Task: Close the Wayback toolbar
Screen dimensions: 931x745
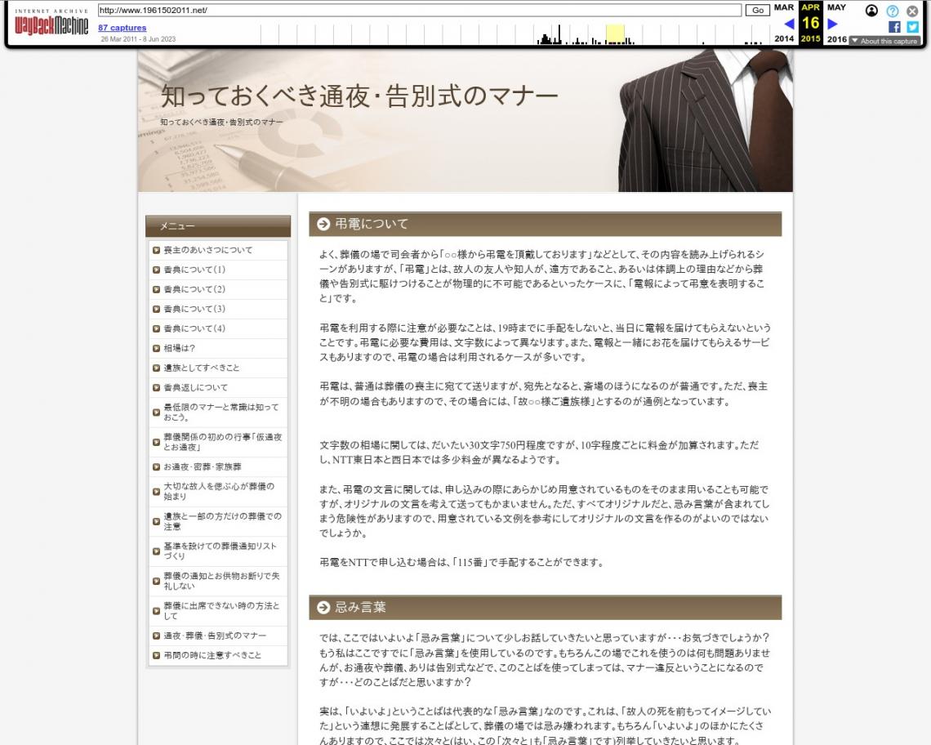Action: click(x=912, y=11)
